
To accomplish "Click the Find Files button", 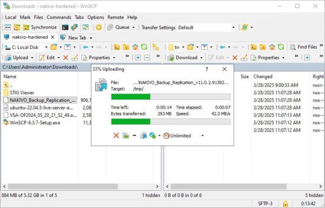I will [303, 47].
